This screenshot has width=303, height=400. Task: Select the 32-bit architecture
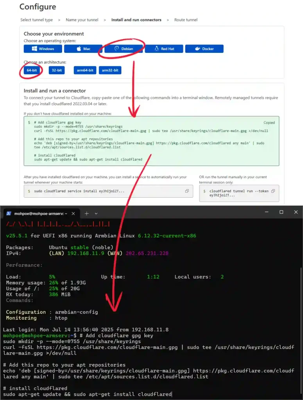pyautogui.click(x=57, y=70)
